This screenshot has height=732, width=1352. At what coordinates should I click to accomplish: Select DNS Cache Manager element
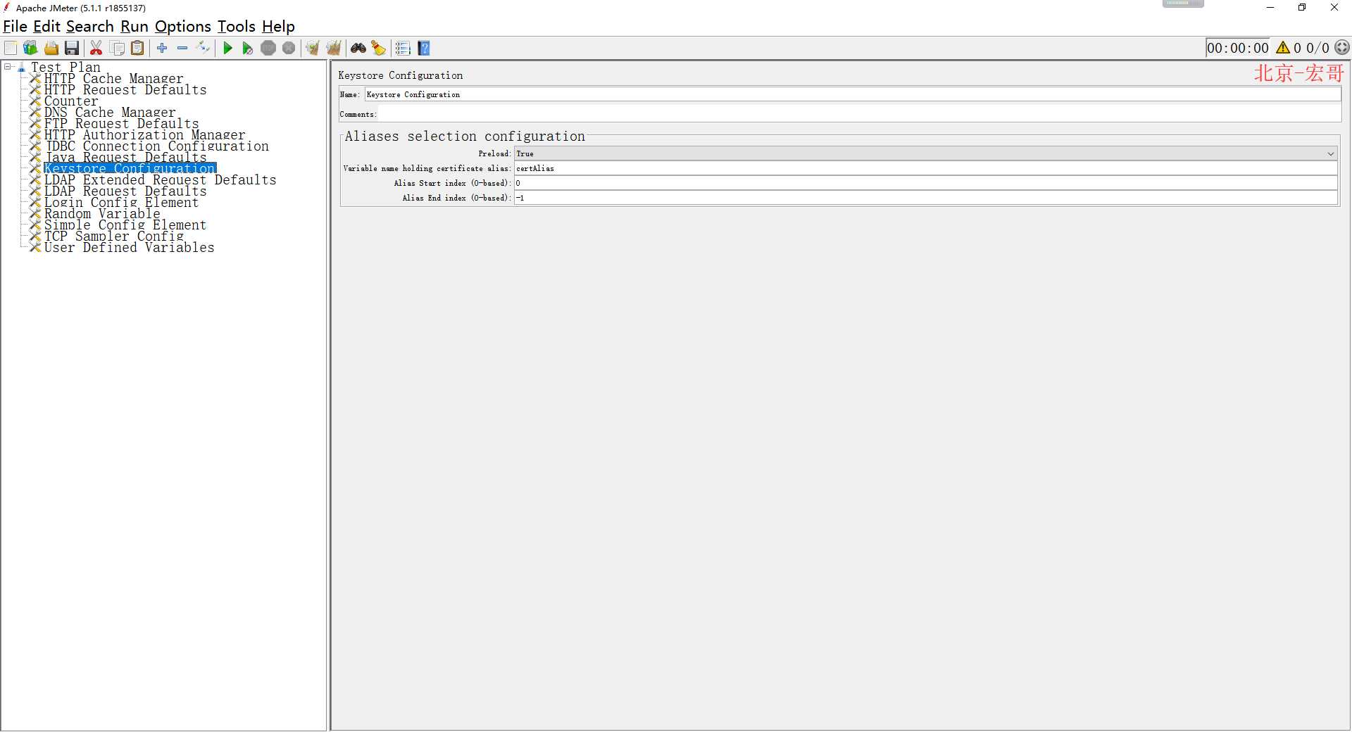coord(110,112)
